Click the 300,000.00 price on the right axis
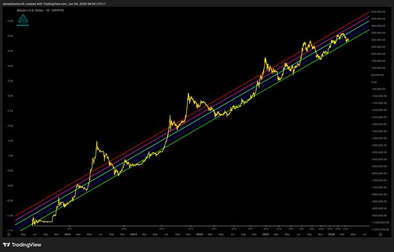 tap(378, 40)
